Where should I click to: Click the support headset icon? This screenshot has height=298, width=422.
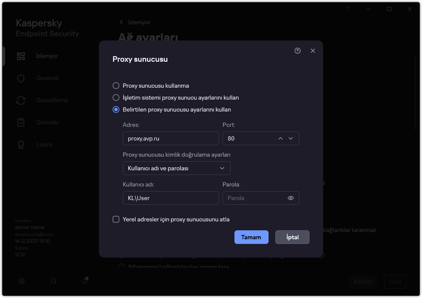[x=53, y=281]
